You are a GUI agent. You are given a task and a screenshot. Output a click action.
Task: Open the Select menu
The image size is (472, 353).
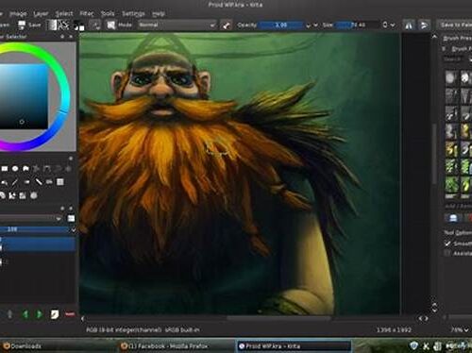pyautogui.click(x=64, y=14)
